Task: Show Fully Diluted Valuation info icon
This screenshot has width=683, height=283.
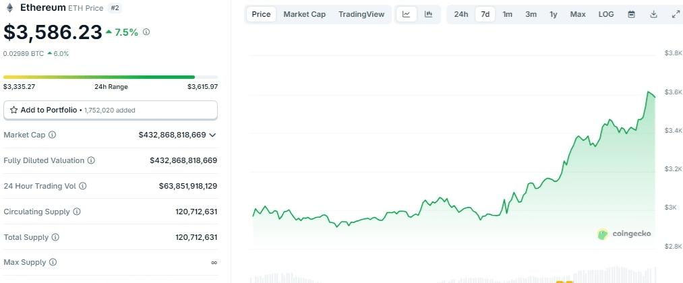Action: (91, 160)
